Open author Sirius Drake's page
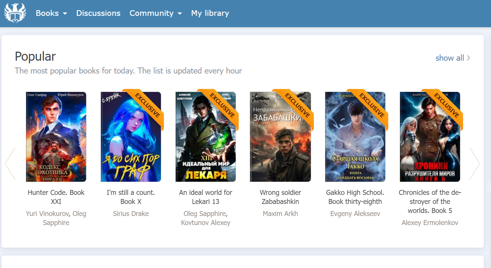 pos(131,214)
